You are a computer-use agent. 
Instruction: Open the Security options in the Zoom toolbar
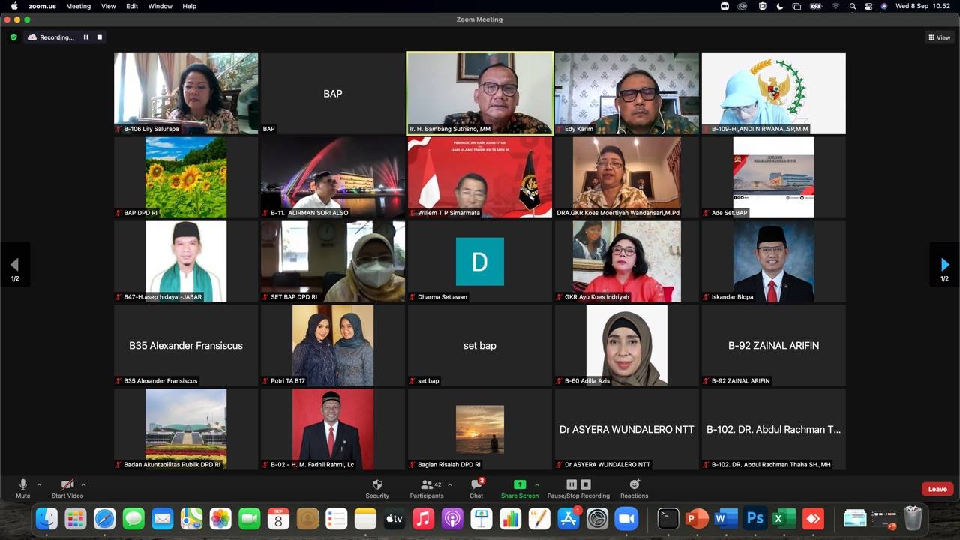[x=377, y=485]
